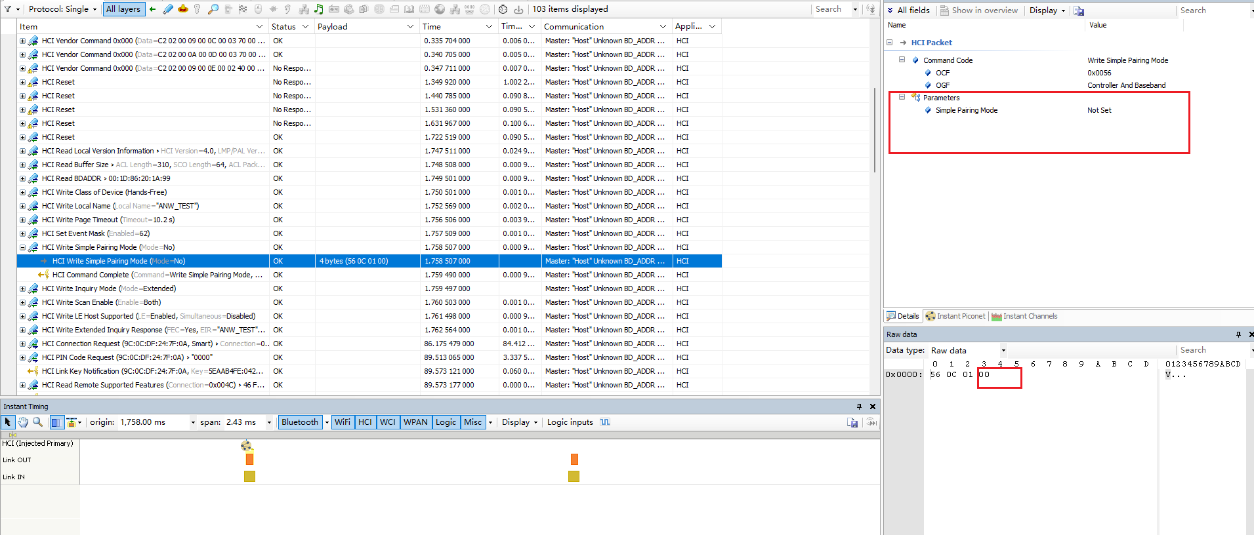Select the zoom magnifier tool in Instant Timing
Screen dimensions: 1254x535
[x=37, y=422]
